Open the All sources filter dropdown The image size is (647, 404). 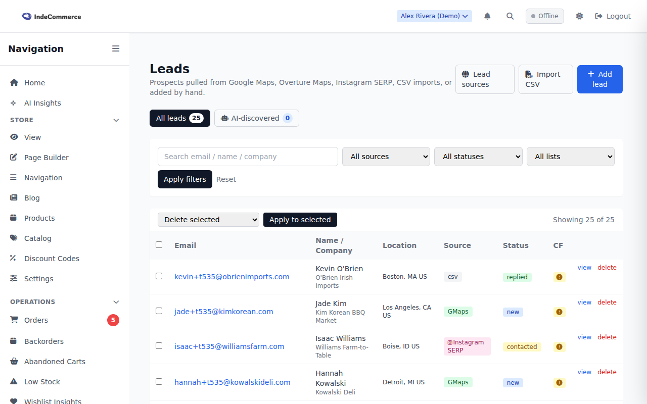click(386, 157)
